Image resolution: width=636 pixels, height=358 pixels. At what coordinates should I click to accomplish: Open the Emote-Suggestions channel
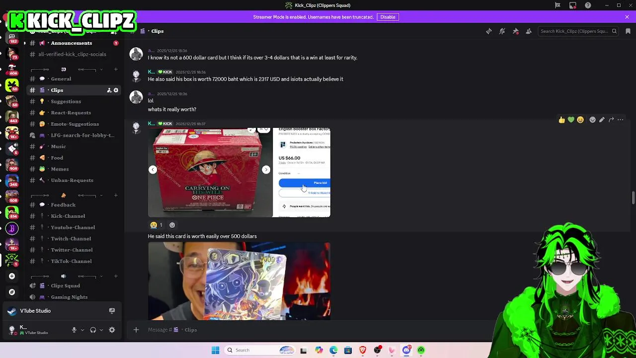75,124
